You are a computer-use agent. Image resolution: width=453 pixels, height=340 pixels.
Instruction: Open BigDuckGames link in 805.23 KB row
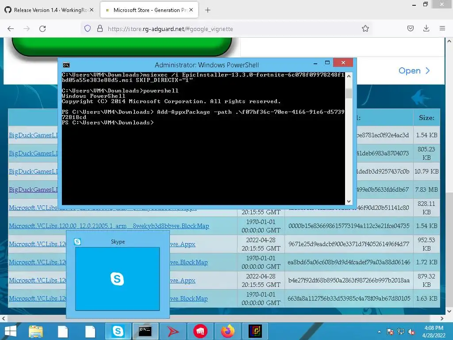pos(33,153)
